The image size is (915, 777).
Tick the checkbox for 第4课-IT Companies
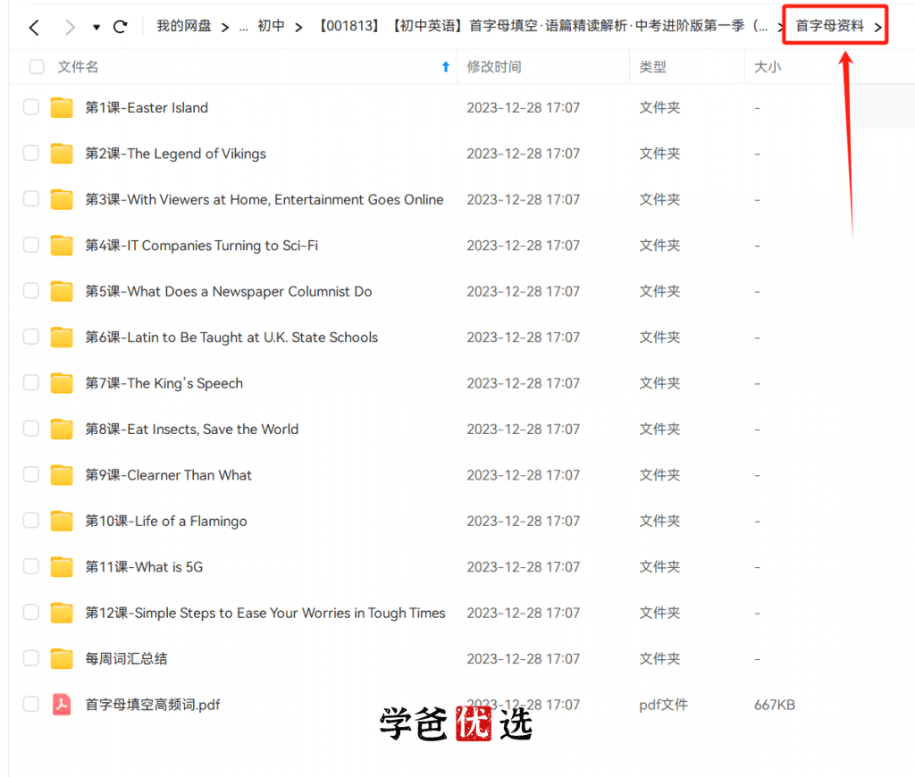pos(31,245)
